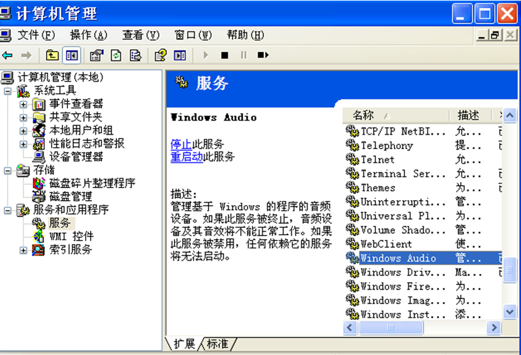Expand the 事件查看器 tree node

click(x=23, y=104)
